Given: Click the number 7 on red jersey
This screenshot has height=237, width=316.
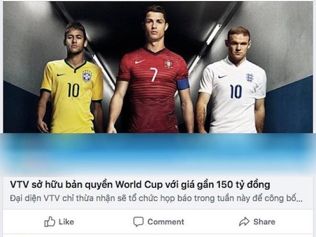Looking at the screenshot, I should [x=154, y=75].
